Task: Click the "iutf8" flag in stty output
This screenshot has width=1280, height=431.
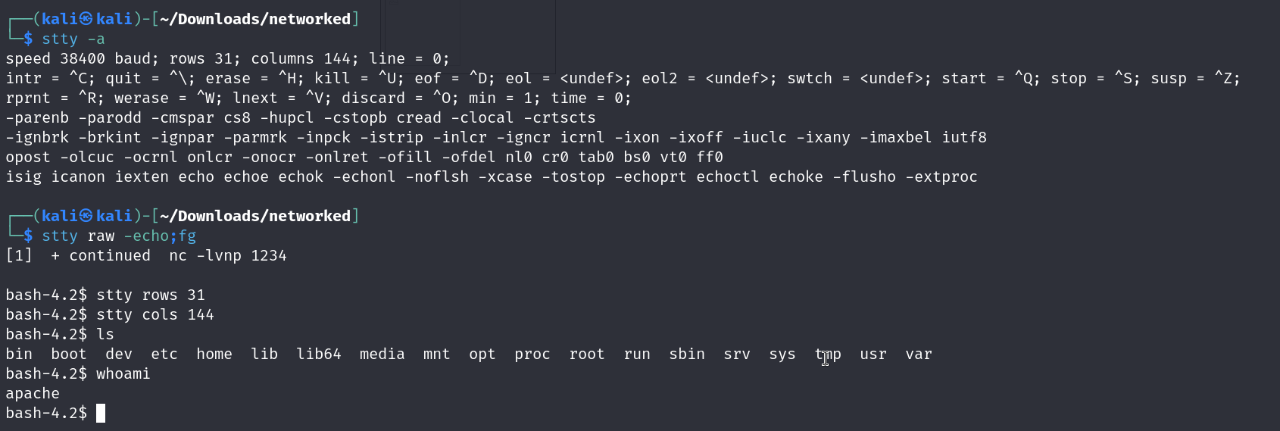Action: click(964, 137)
